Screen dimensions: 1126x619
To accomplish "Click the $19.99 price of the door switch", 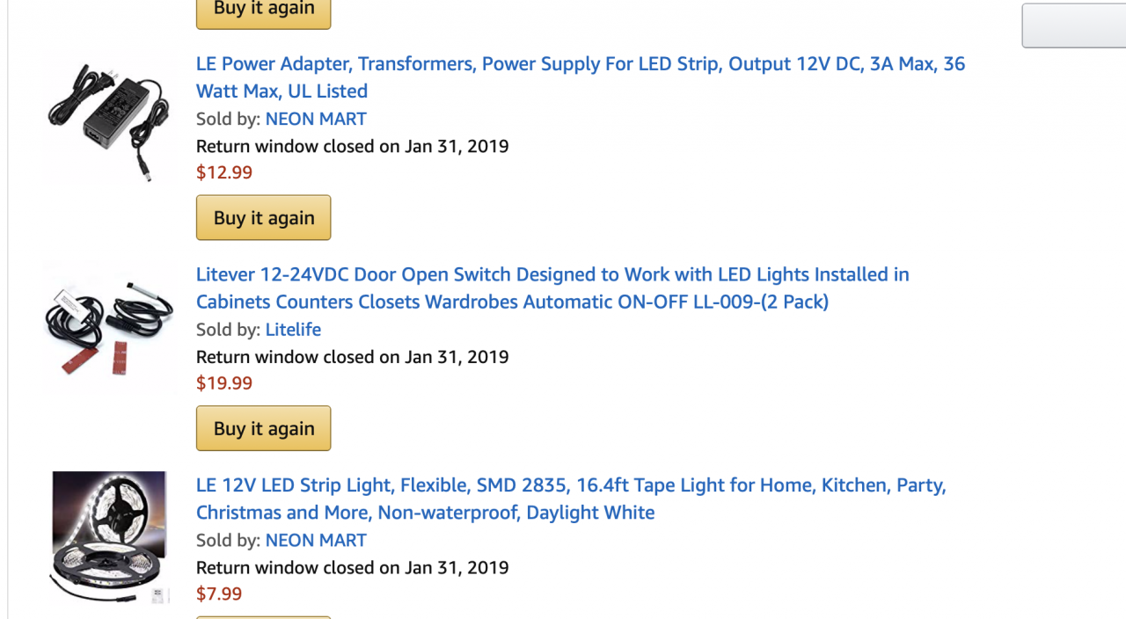I will 224,383.
